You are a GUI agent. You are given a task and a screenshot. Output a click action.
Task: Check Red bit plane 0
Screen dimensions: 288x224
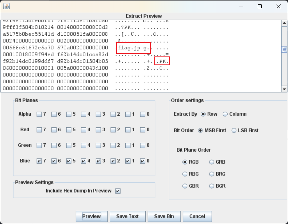pyautogui.click(x=143, y=130)
